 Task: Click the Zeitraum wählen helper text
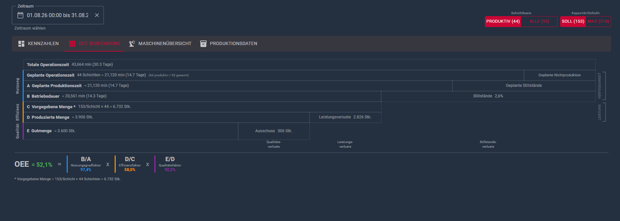[x=30, y=28]
